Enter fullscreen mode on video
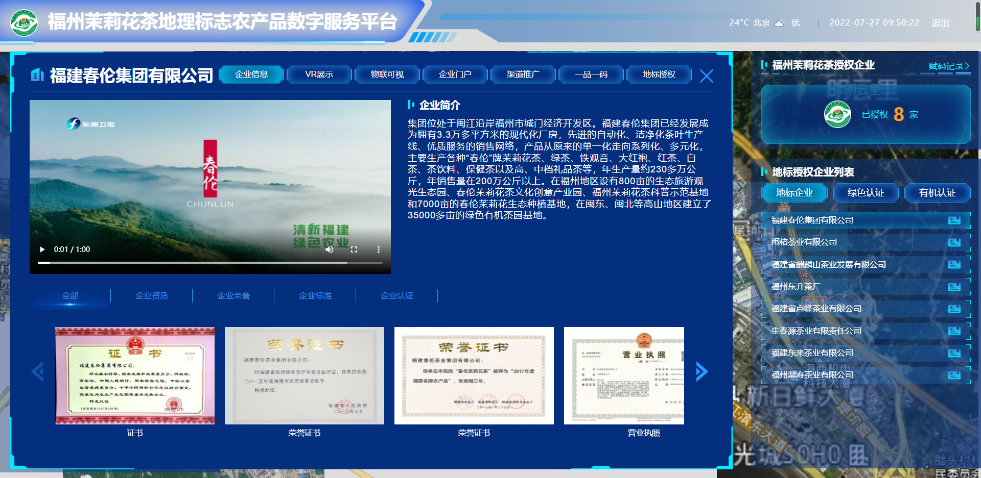 pos(354,249)
